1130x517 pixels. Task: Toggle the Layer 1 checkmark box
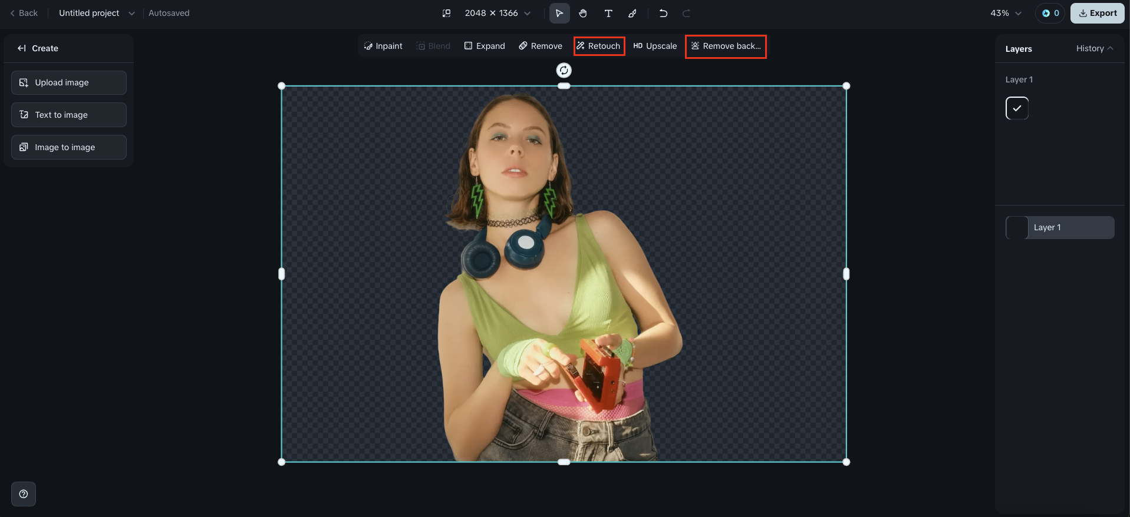(1017, 108)
